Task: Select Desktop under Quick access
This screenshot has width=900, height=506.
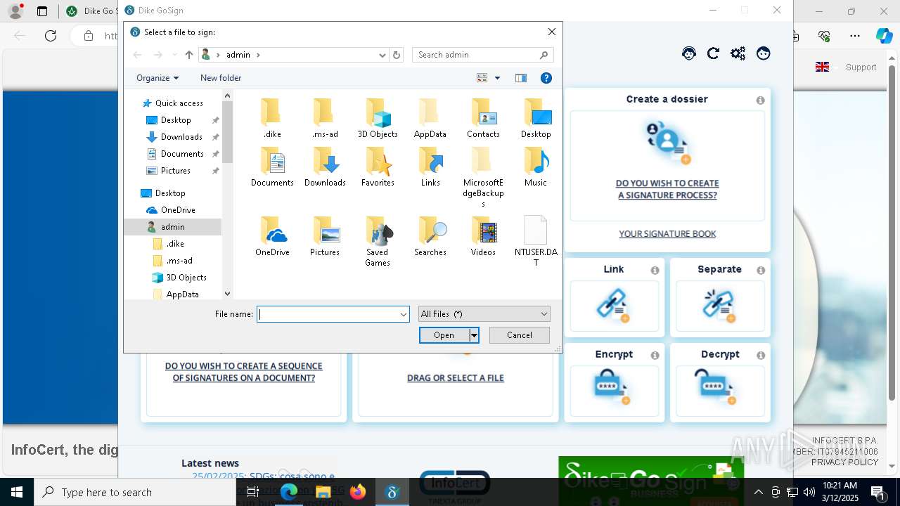Action: (176, 120)
